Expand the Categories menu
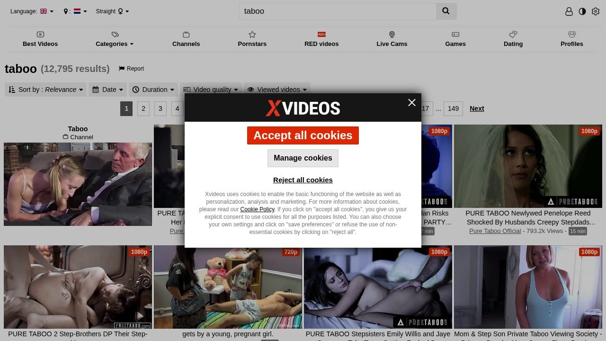 click(x=115, y=39)
